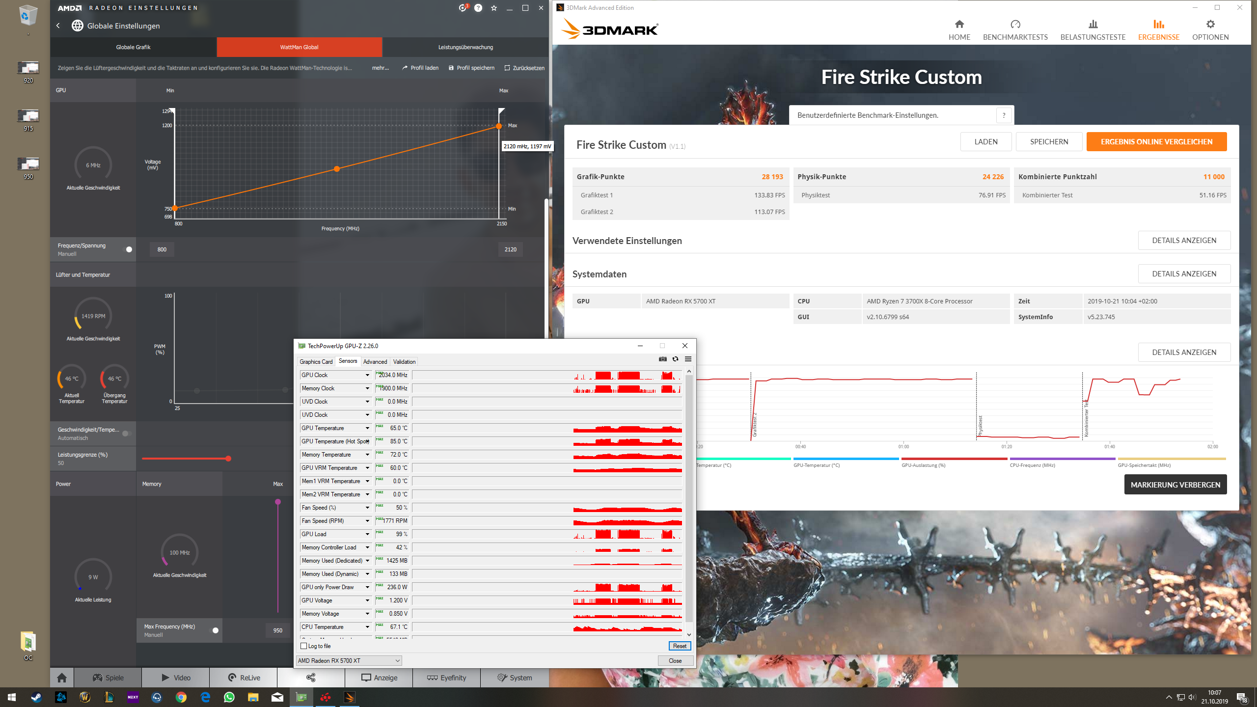Expand Fan Speed (RPM) sensor dropdown
Image resolution: width=1257 pixels, height=707 pixels.
tap(367, 521)
